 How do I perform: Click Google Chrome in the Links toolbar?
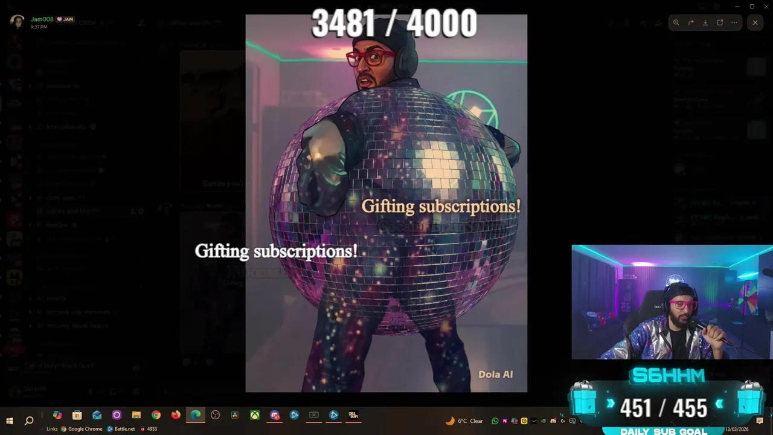point(82,429)
